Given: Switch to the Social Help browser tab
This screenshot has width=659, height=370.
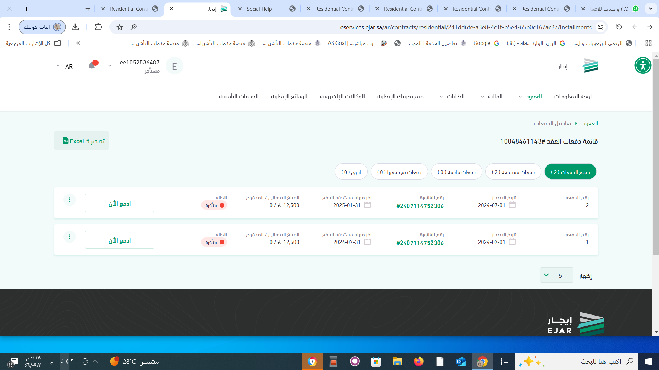Looking at the screenshot, I should click(259, 9).
